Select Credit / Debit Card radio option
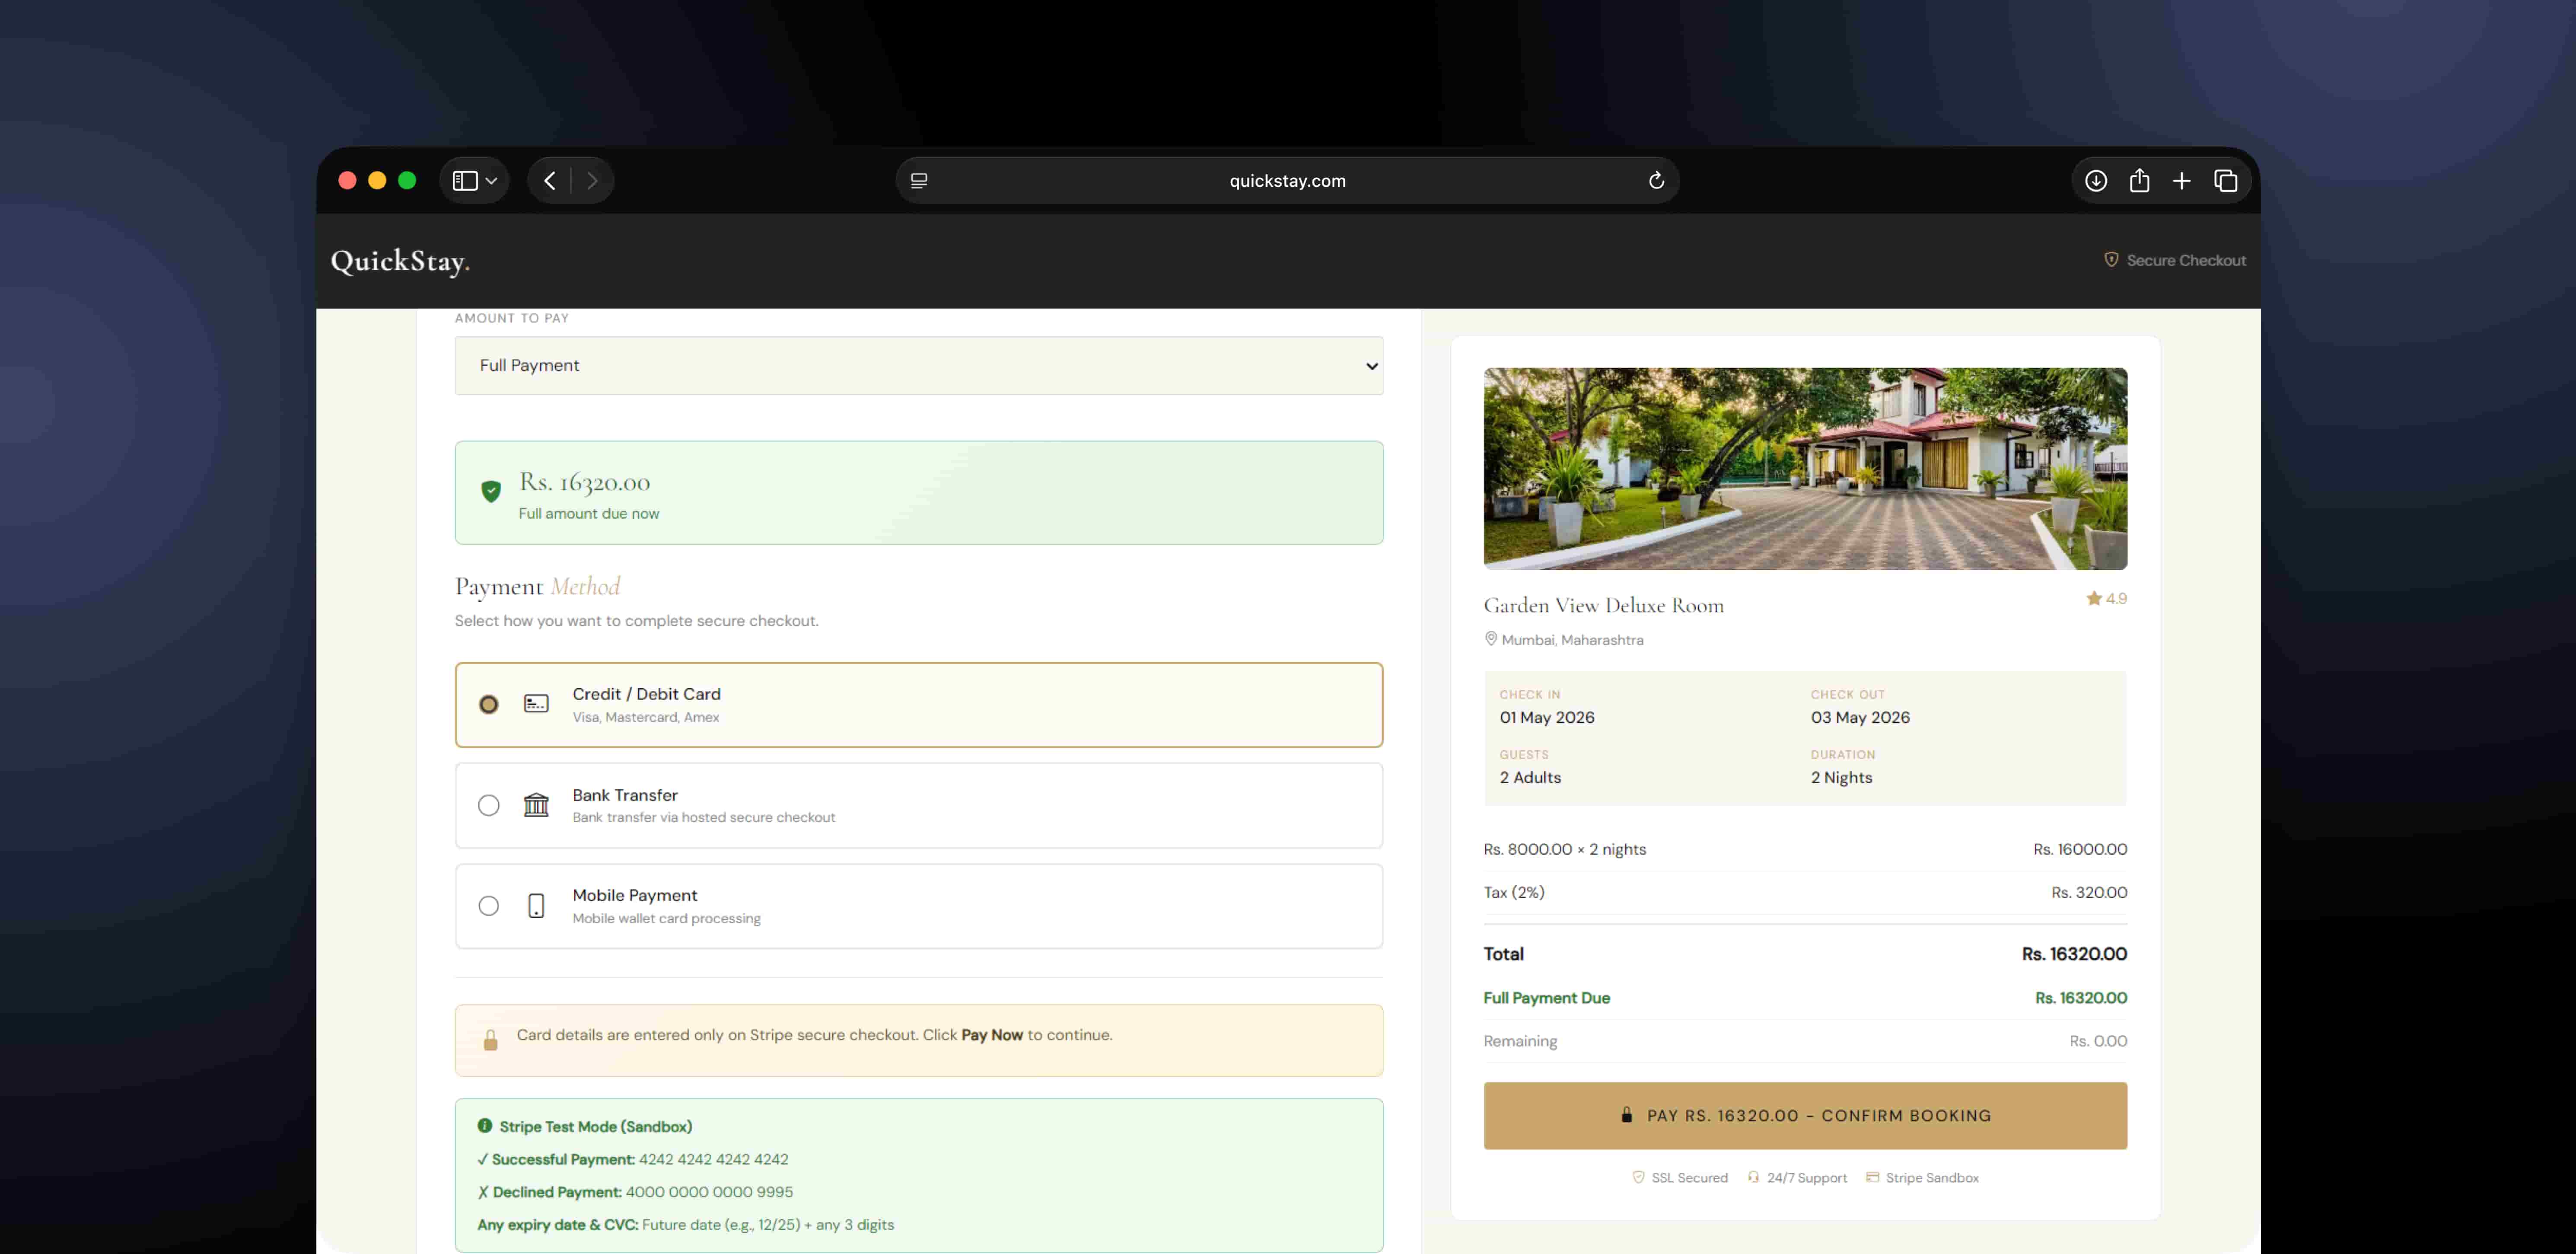Screen dimensions: 2576x1254 point(488,705)
